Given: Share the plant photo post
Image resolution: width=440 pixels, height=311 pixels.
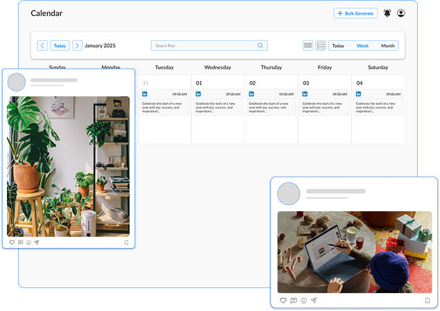Looking at the screenshot, I should point(37,242).
